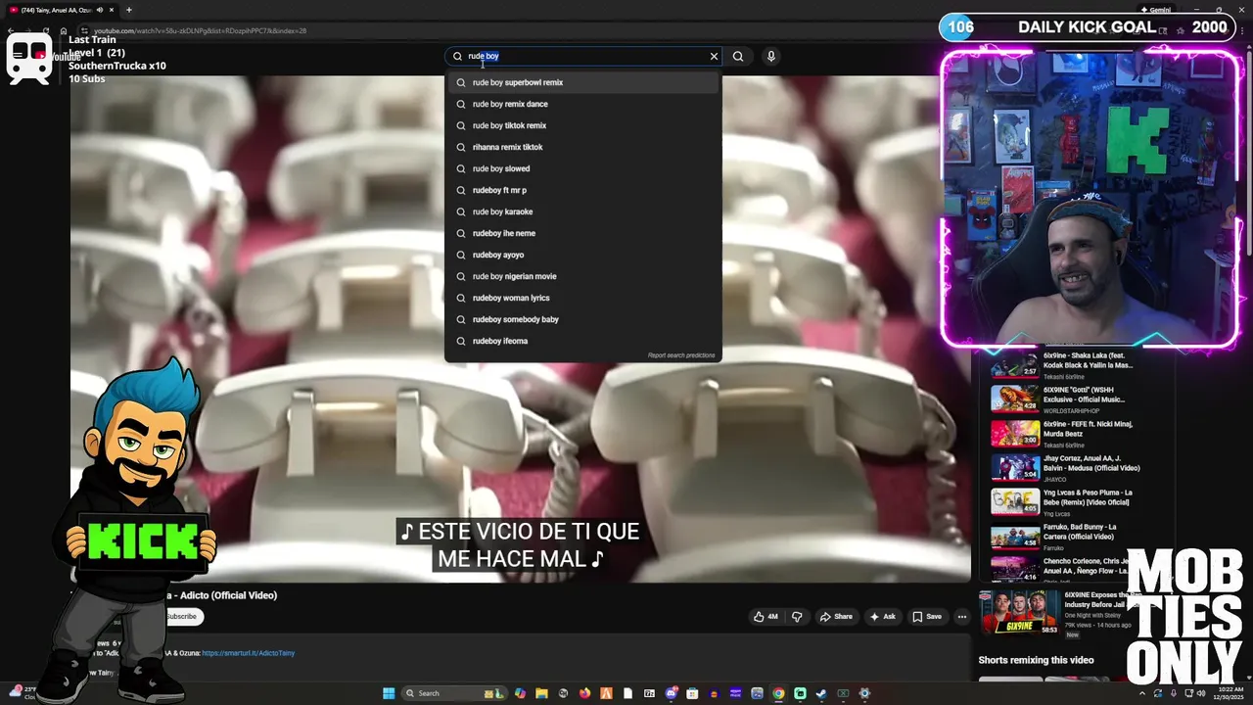Select suggestion 'rudeboy ayoyo'

tap(583, 255)
